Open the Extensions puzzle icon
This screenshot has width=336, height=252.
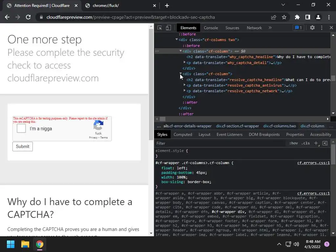tap(297, 17)
